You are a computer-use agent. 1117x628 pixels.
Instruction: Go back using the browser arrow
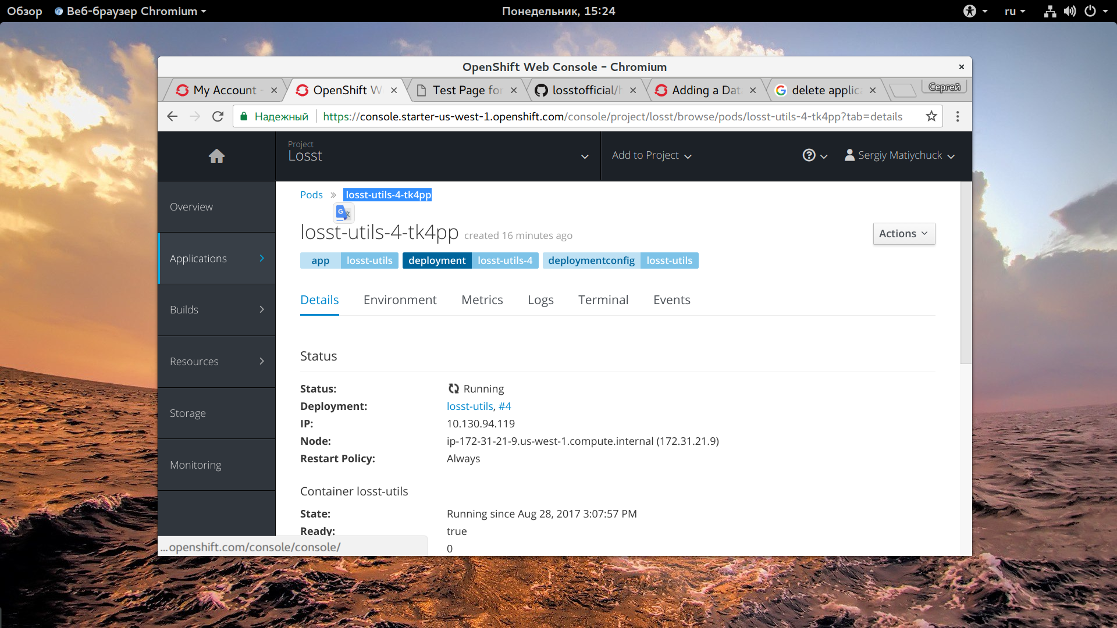tap(172, 116)
